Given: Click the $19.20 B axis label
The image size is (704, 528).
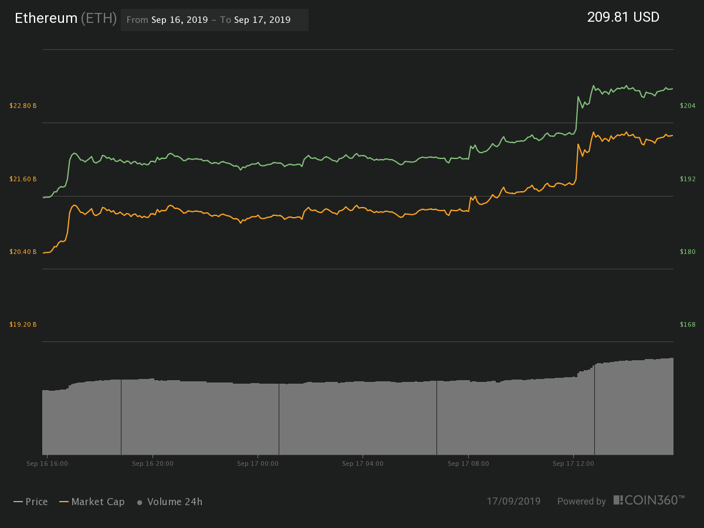Looking at the screenshot, I should 23,324.
